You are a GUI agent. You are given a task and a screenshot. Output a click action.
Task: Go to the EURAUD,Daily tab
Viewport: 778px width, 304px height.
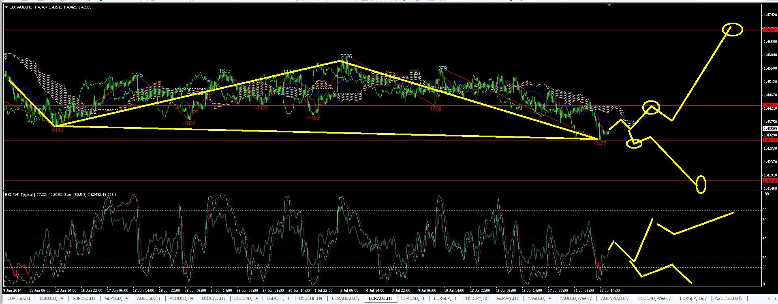tap(346, 299)
